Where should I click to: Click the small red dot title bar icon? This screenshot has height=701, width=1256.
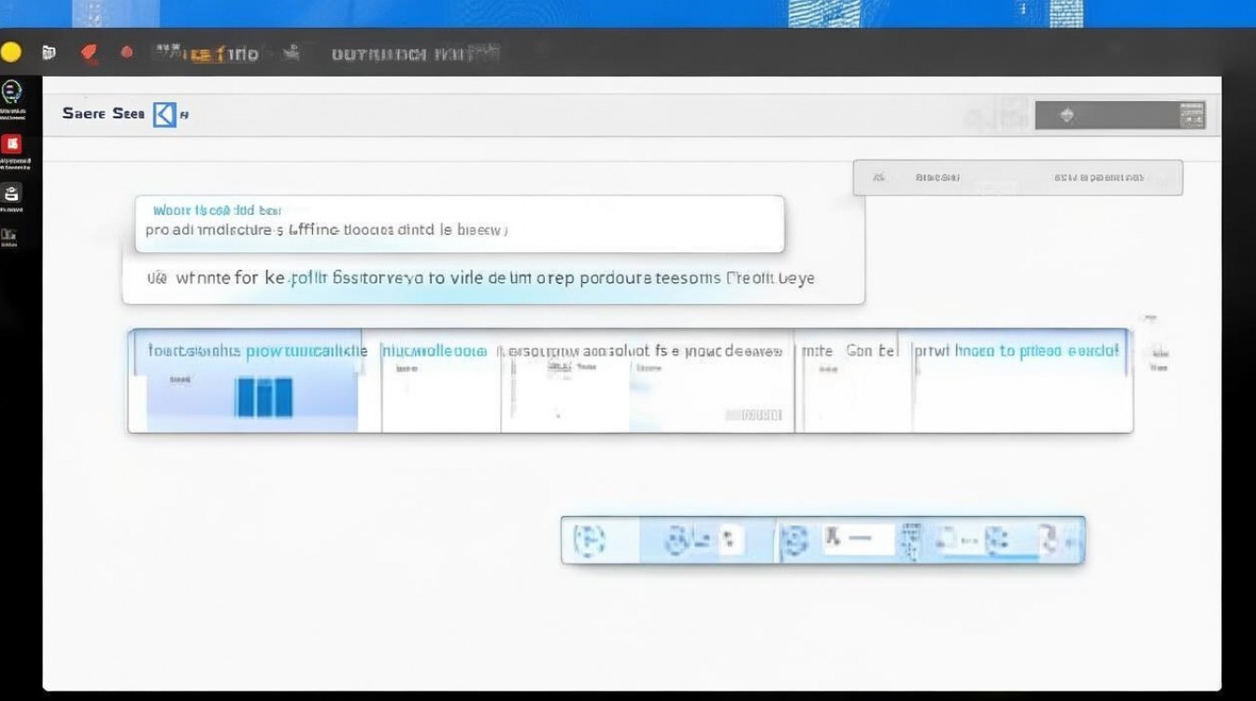pos(127,53)
